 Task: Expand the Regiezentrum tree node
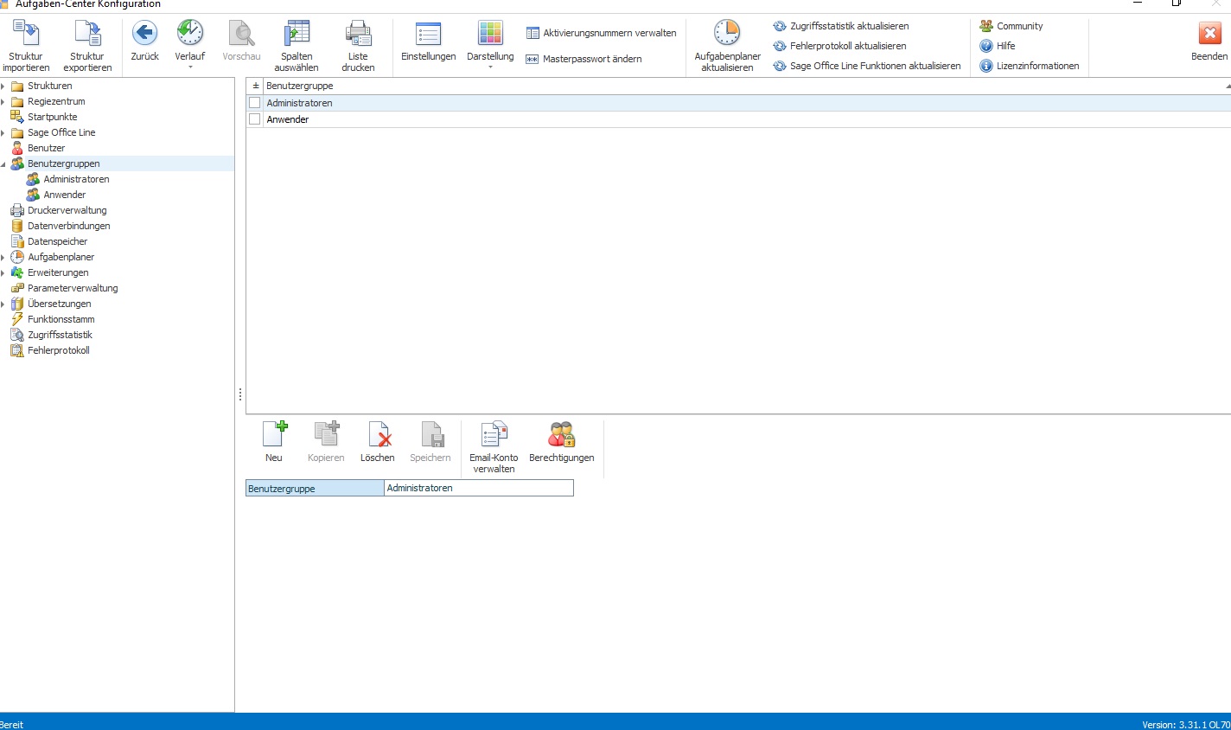3,101
